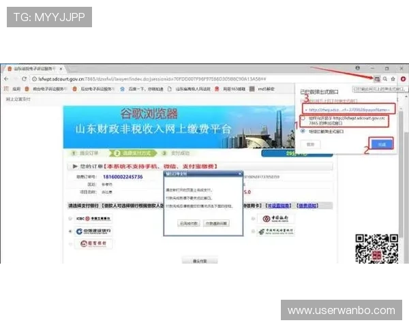Click the address bar URL field
The width and height of the screenshot is (409, 327).
[x=201, y=79]
